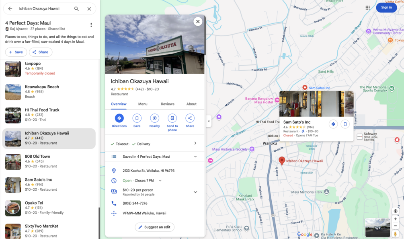Viewport: 404px width, 239px height.
Task: Share the 4 Perfect Days list
Action: tap(41, 52)
